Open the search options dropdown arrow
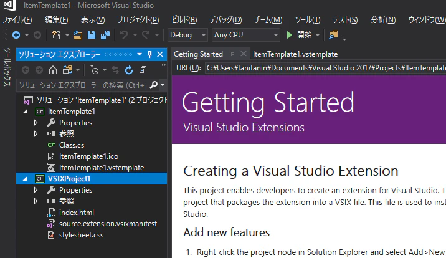Screen dimensions: 446x258 click(163, 85)
